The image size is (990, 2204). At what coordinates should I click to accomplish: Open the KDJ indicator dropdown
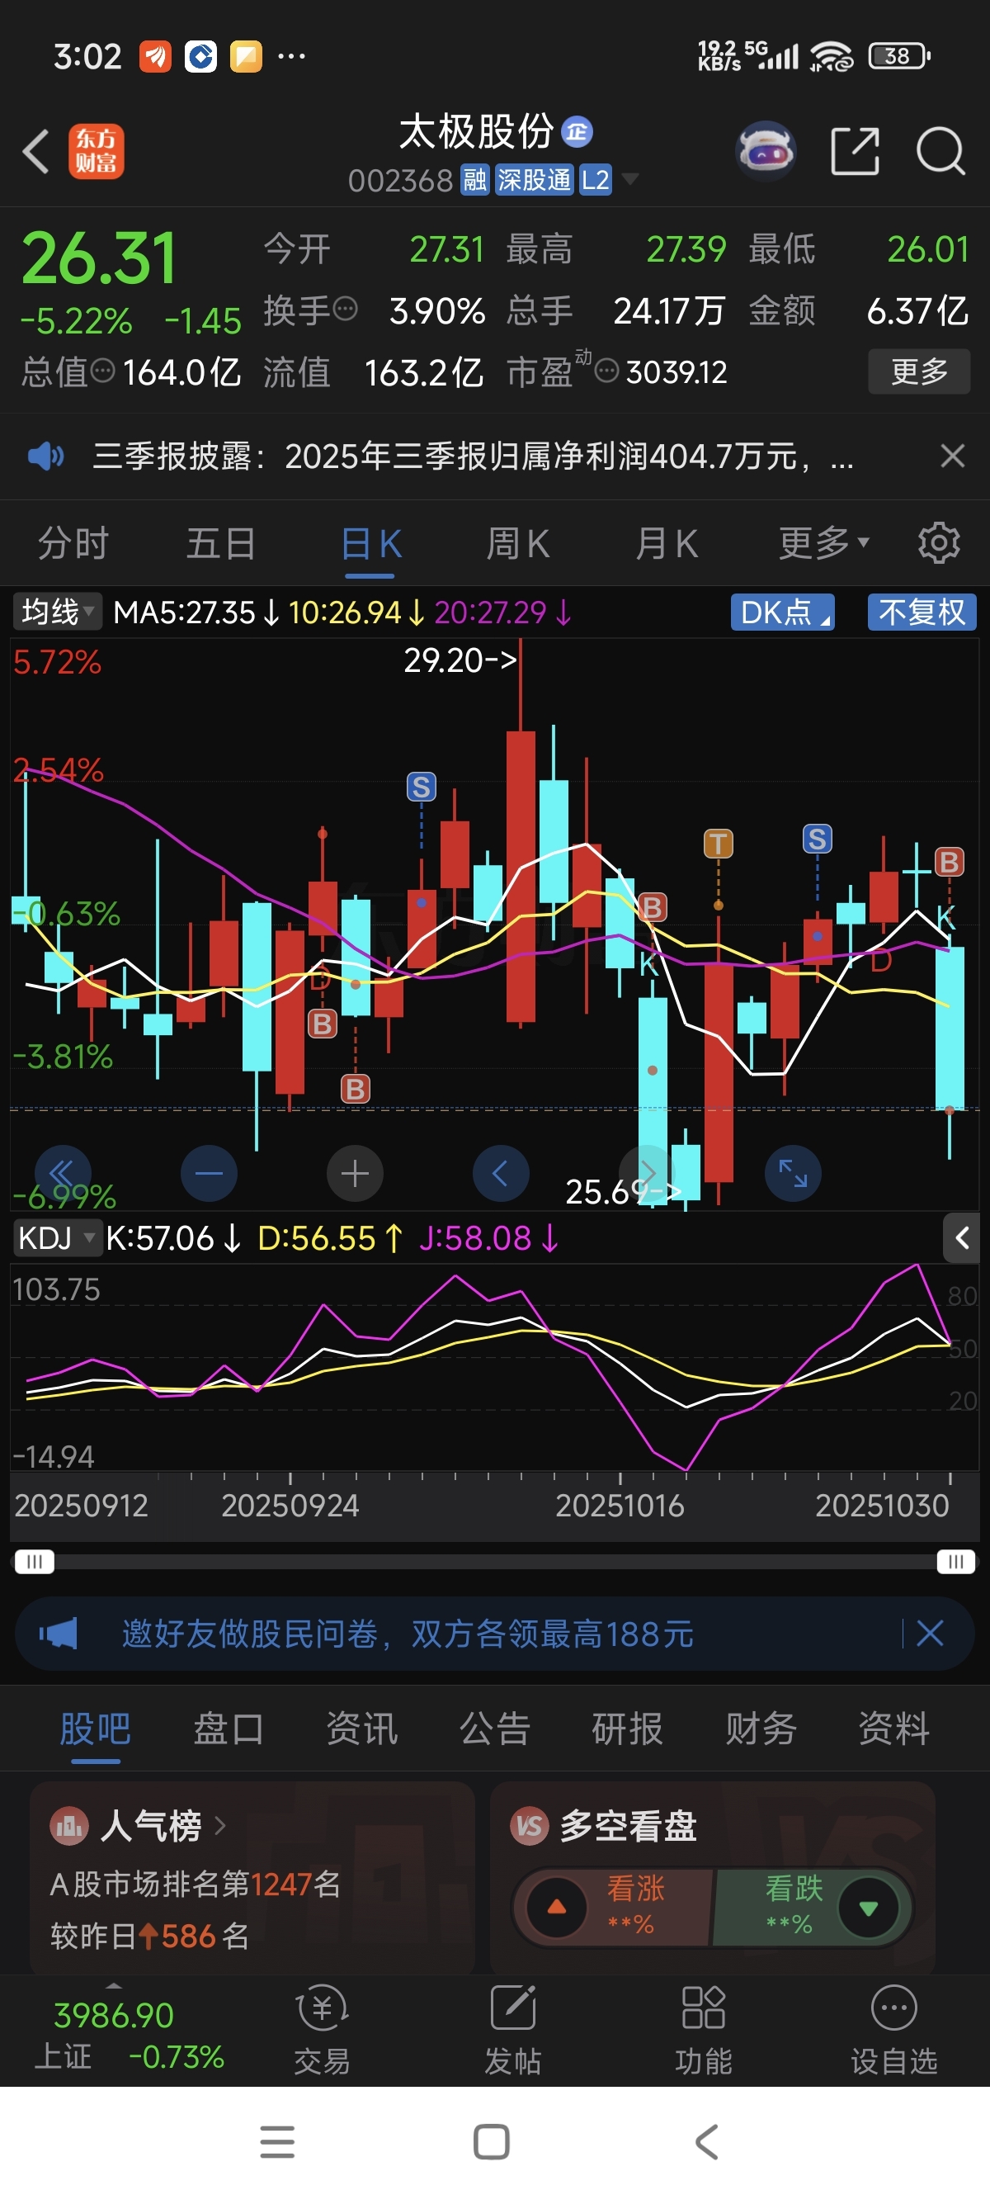point(57,1237)
